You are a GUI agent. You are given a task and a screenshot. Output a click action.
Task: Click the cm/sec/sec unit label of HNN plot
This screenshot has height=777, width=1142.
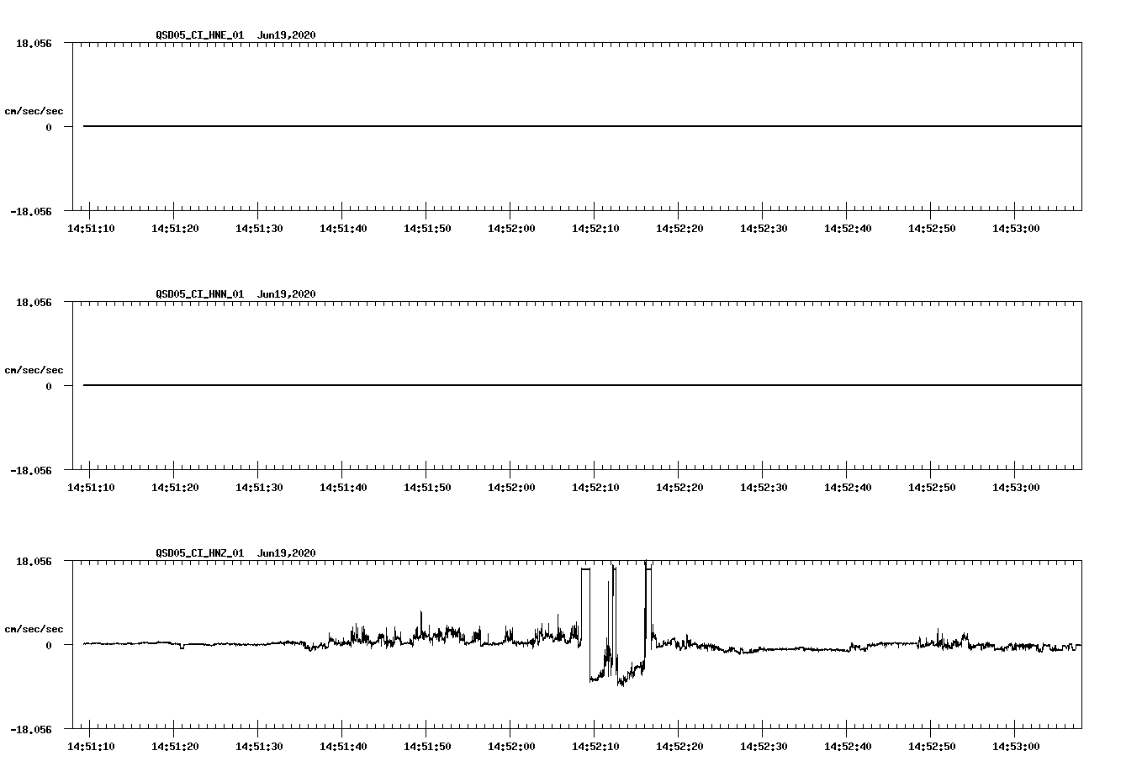pos(34,370)
